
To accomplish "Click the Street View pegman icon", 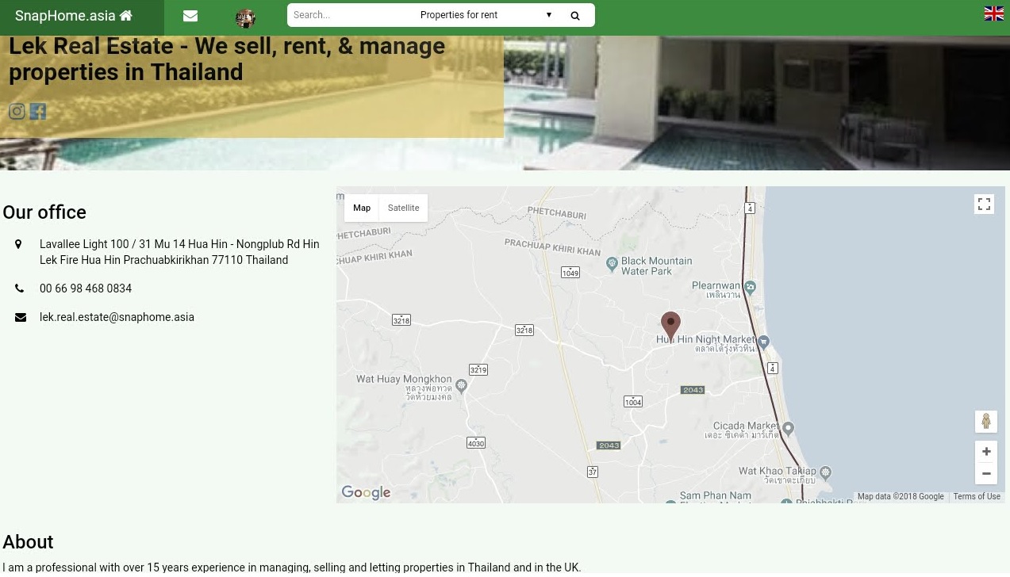I will (x=985, y=422).
